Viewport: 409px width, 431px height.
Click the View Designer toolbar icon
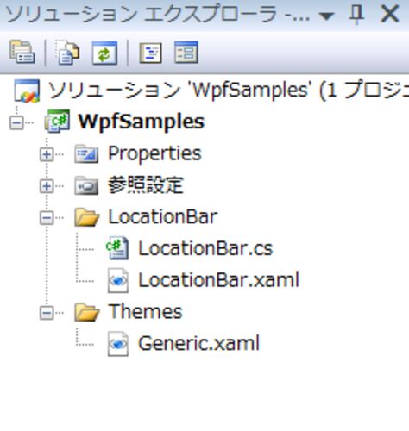186,53
